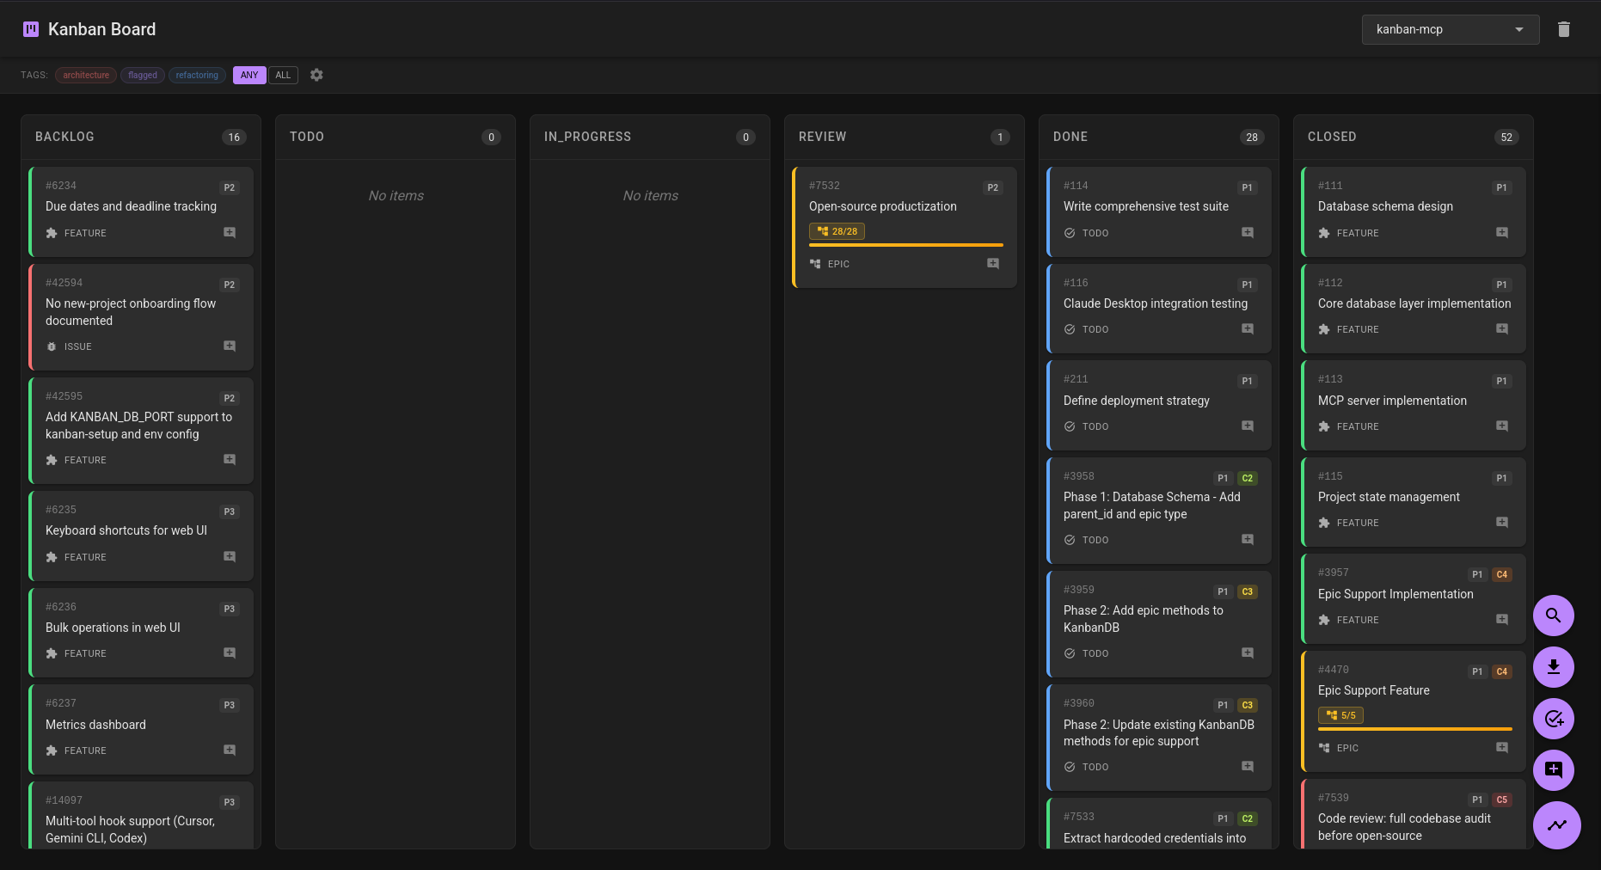Click the Kanban Board logo icon
The image size is (1601, 870).
31,28
